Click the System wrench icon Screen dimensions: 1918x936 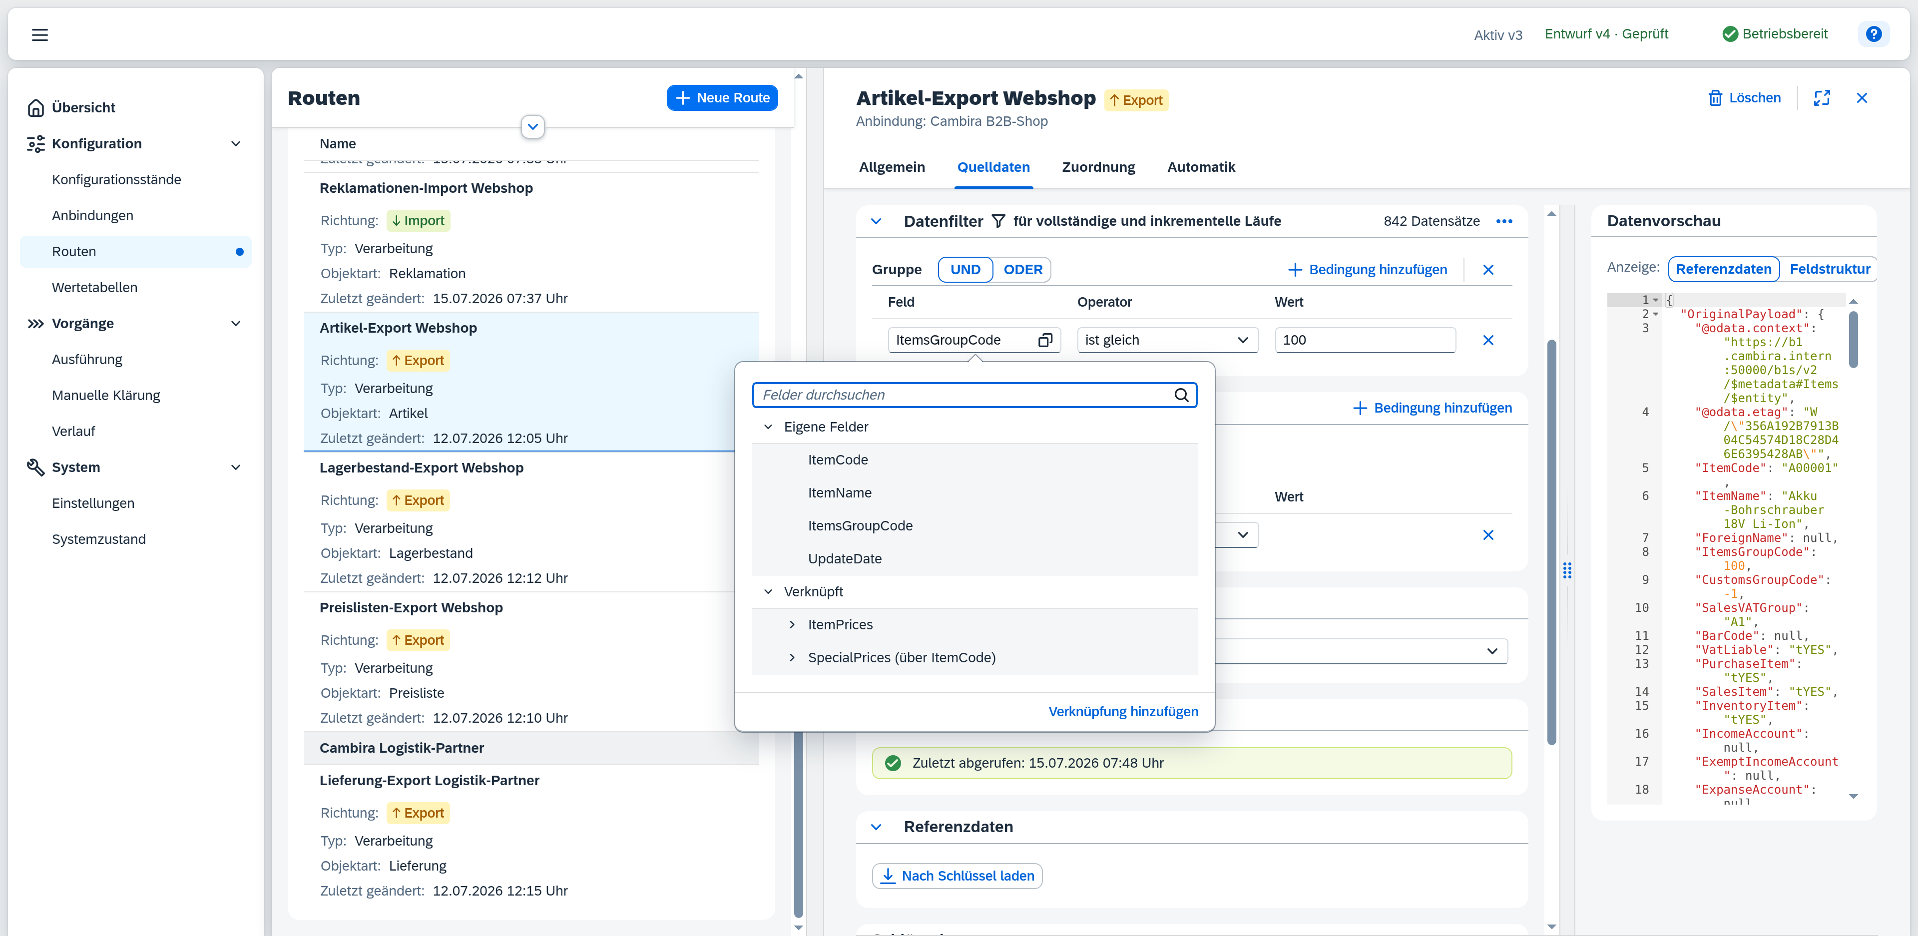(35, 467)
